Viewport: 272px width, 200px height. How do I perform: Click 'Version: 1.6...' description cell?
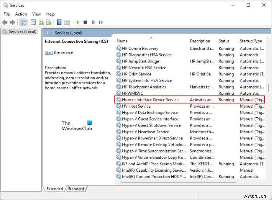[201, 170]
